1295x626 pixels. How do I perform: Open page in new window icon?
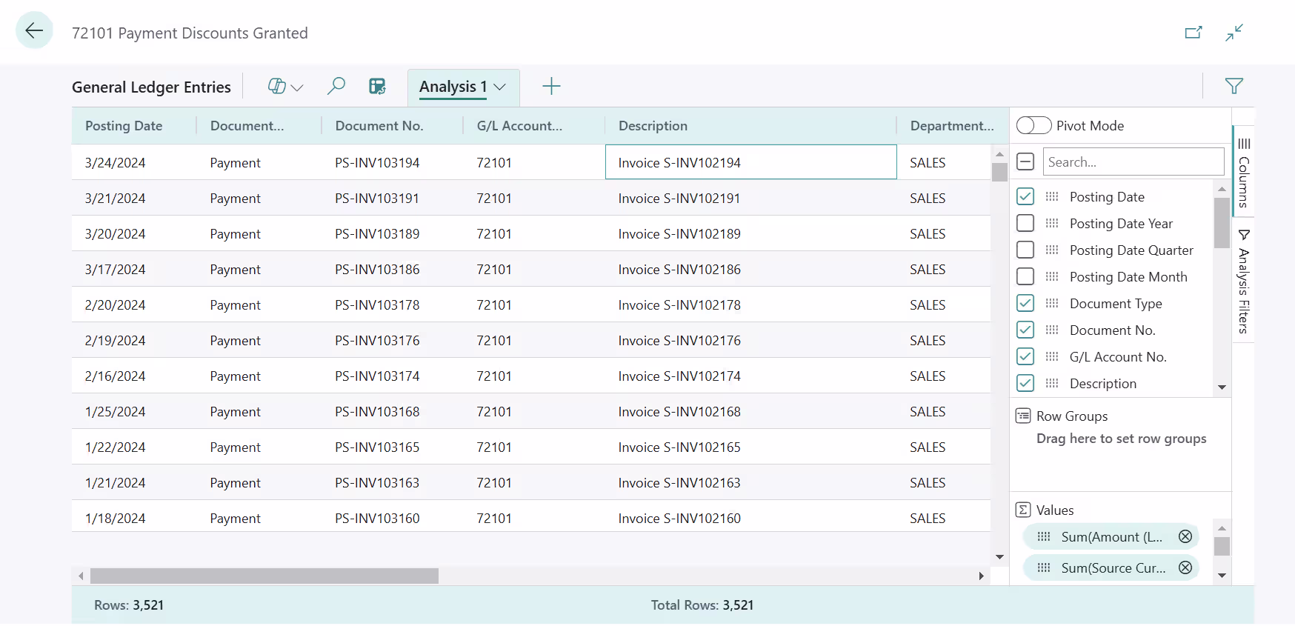coord(1193,33)
